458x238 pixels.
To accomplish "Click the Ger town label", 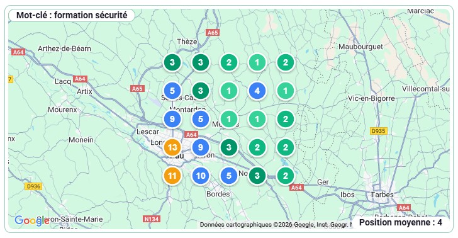I will click(323, 182).
